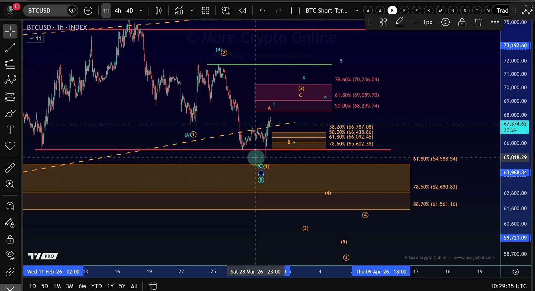This screenshot has height=291, width=535.
Task: Switch to the 4h timeframe
Action: 118,11
